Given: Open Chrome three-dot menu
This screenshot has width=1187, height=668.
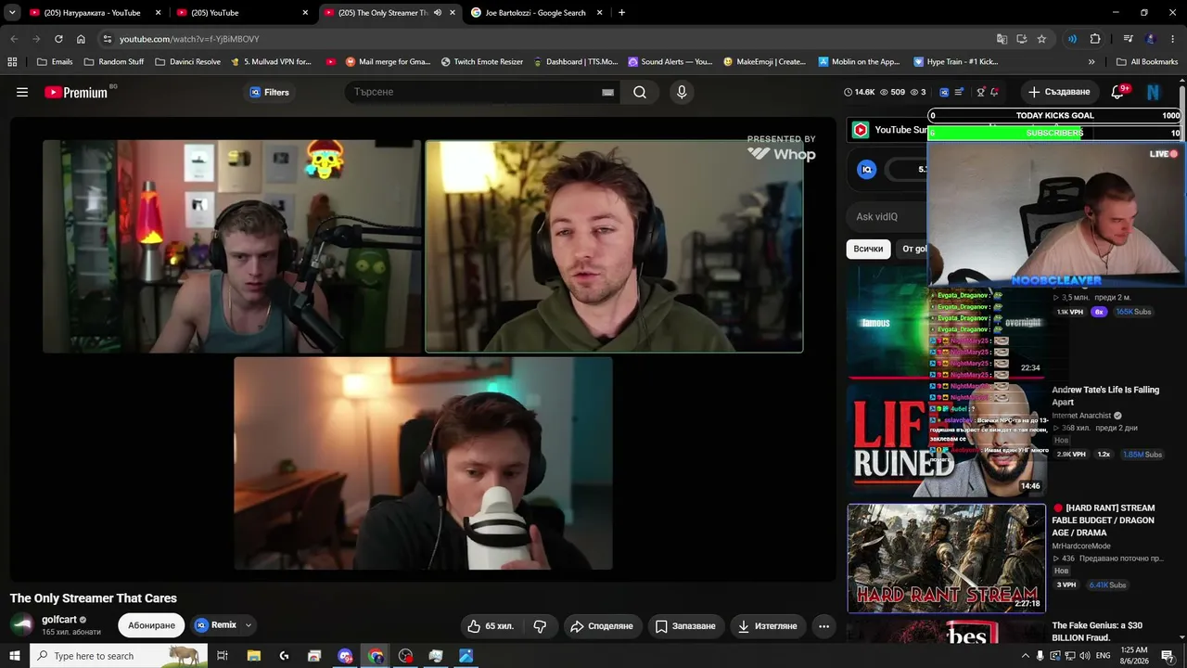Looking at the screenshot, I should (1173, 39).
